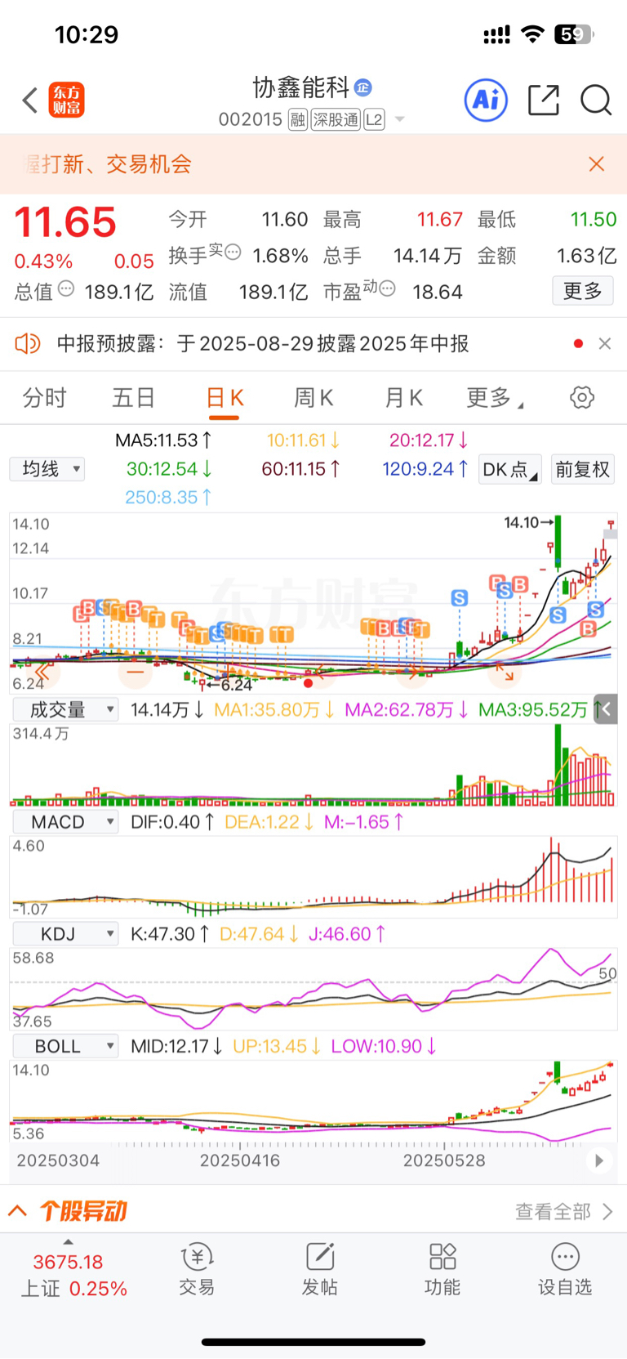This screenshot has height=1359, width=627.
Task: Dismiss the 中报预披露 notice
Action: (x=605, y=344)
